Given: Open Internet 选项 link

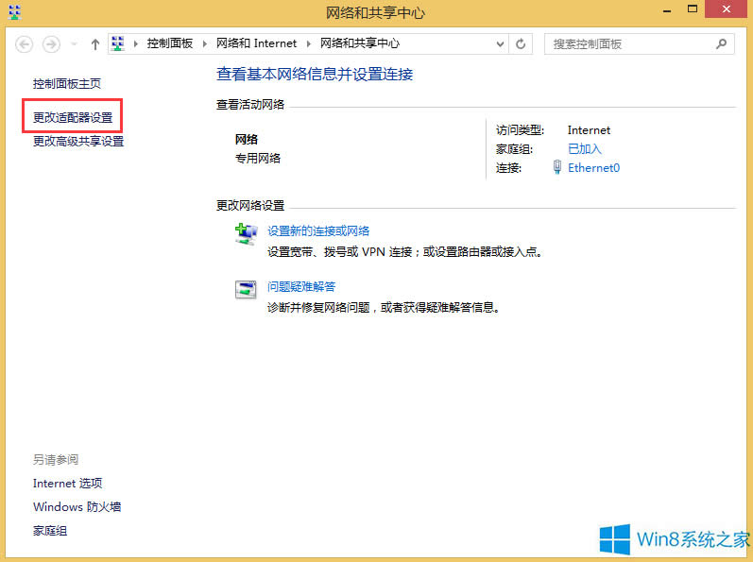Looking at the screenshot, I should [67, 484].
